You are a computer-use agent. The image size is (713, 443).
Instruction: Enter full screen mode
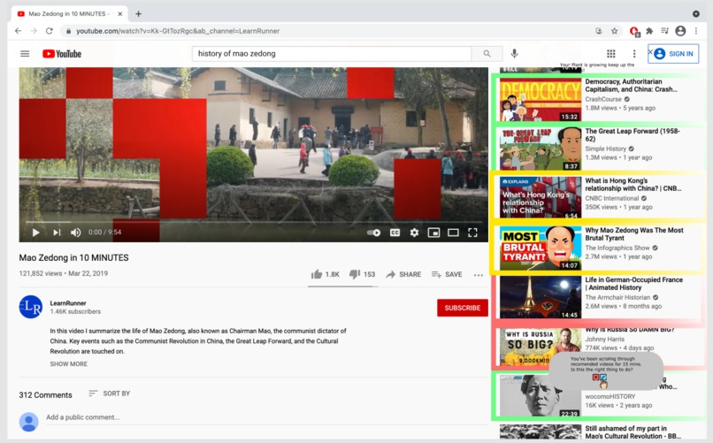point(472,233)
